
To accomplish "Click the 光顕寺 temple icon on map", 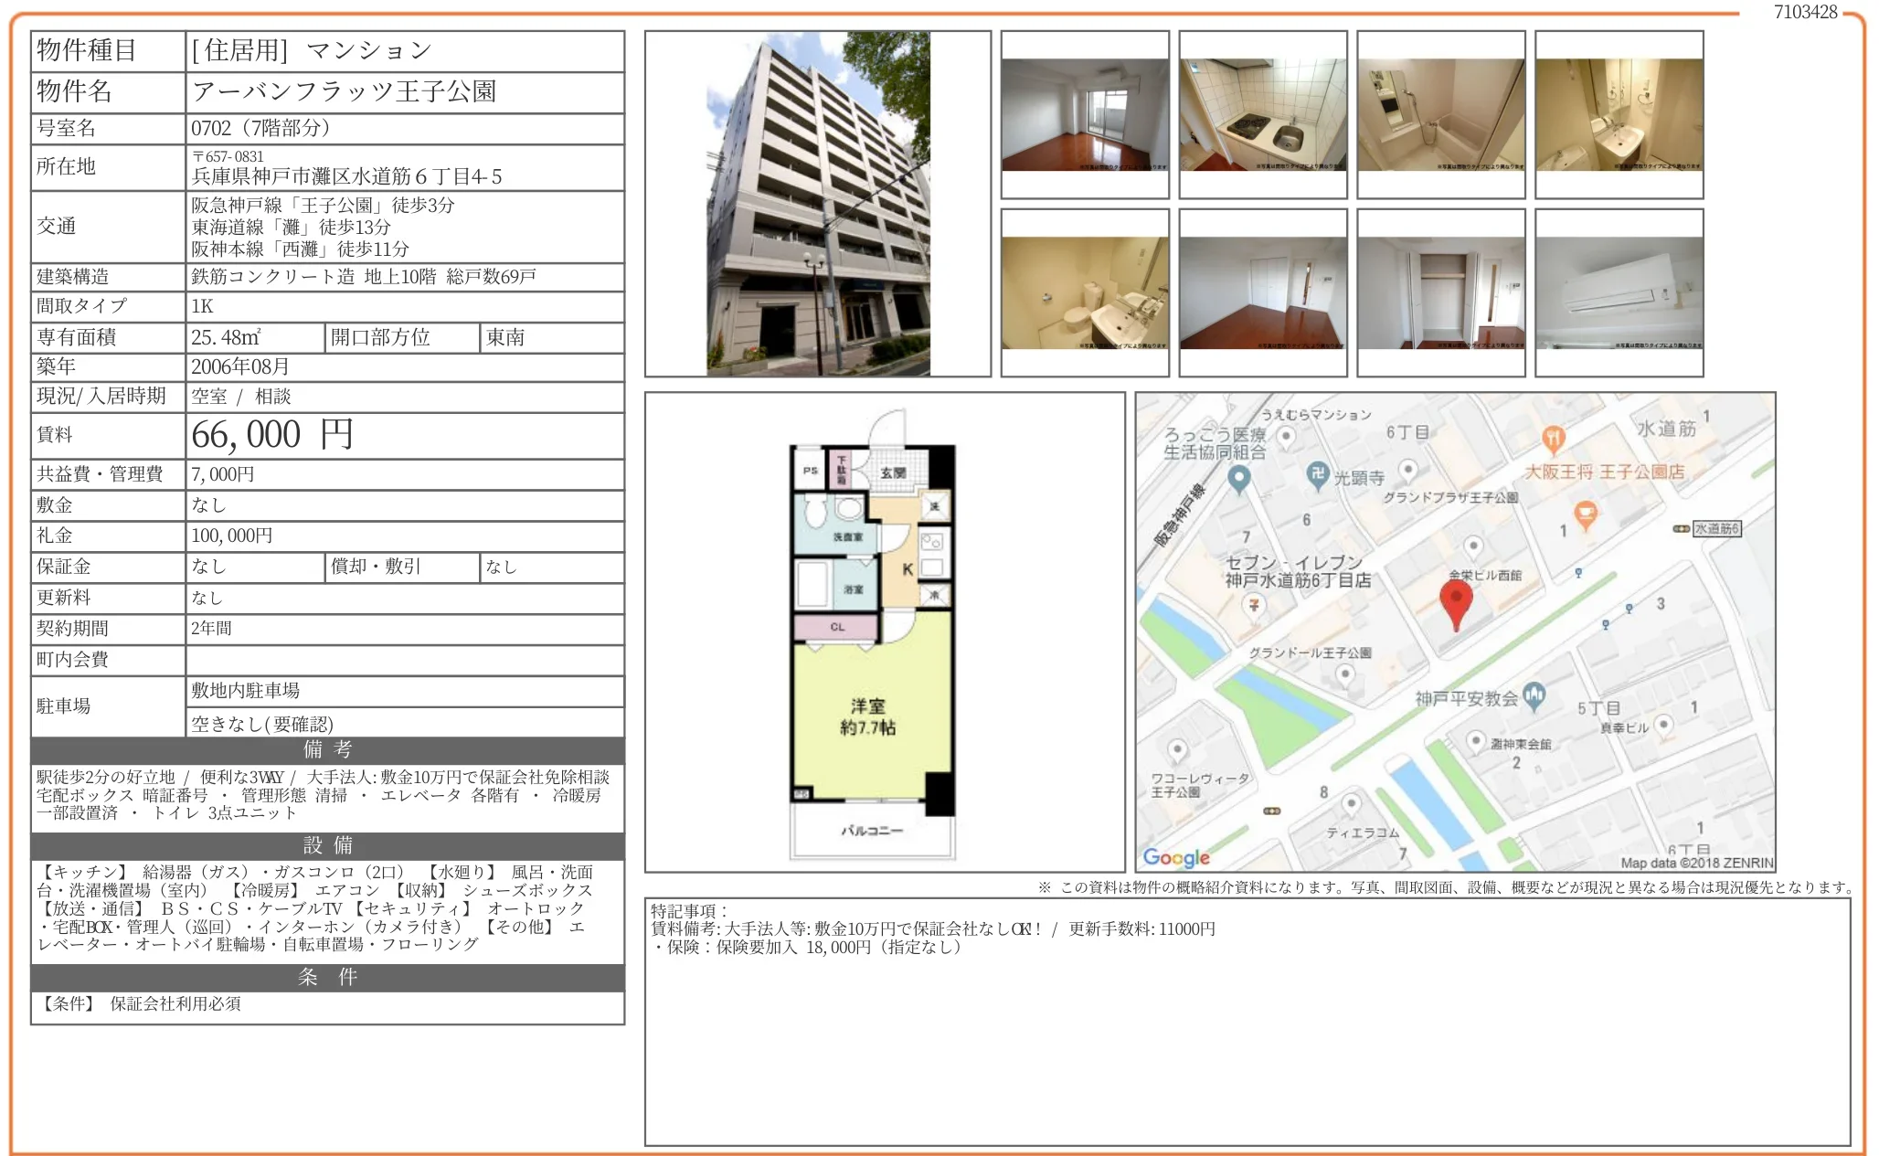I will (x=1317, y=473).
